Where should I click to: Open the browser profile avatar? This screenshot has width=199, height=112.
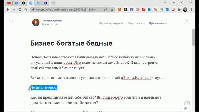[x=185, y=10]
